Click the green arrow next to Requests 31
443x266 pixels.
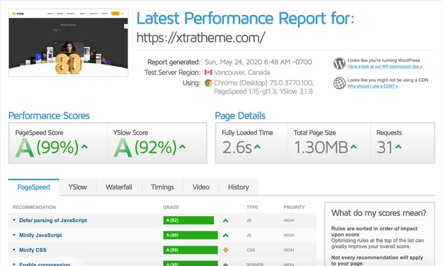[x=398, y=147]
